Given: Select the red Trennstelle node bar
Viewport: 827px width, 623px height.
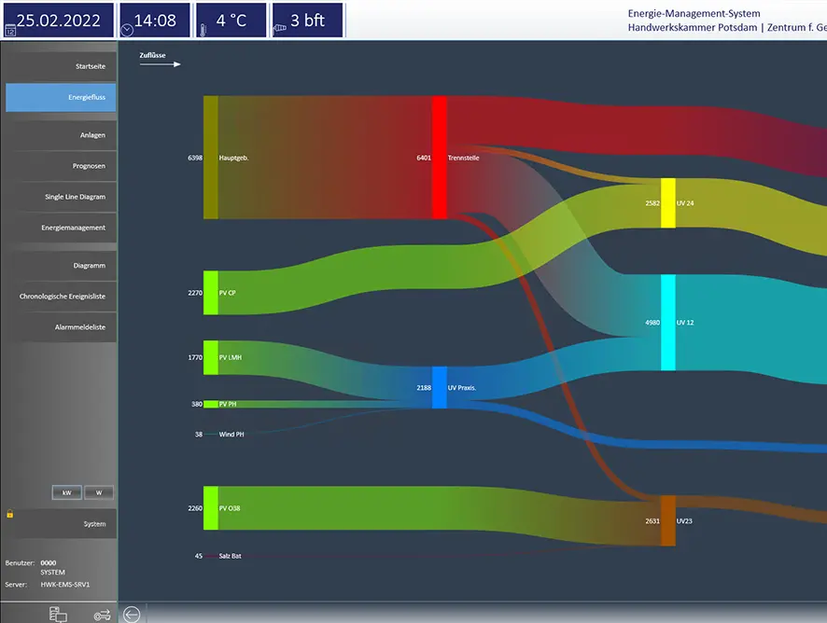Looking at the screenshot, I should 440,158.
